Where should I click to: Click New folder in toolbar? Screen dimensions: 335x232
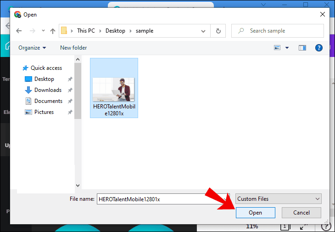(x=73, y=48)
